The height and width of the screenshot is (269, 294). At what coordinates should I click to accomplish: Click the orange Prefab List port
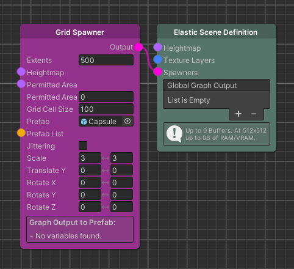click(x=21, y=133)
